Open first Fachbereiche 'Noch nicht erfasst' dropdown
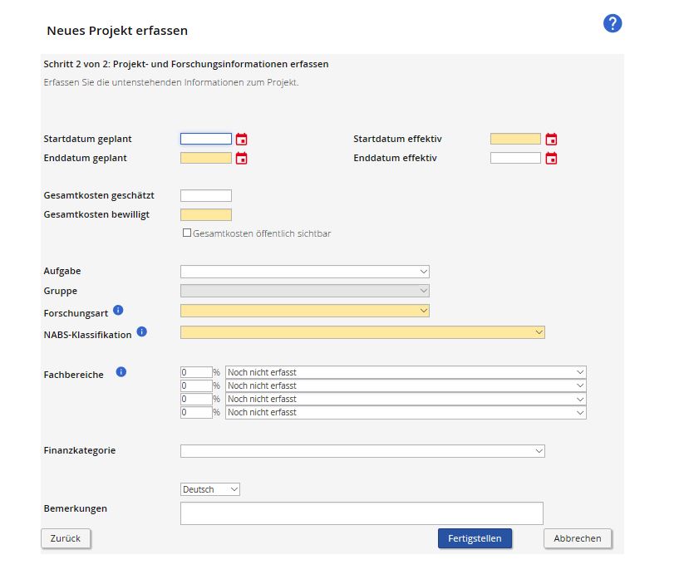 [406, 373]
